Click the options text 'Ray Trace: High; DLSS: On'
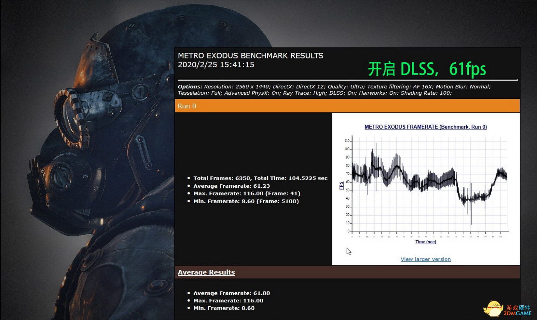The width and height of the screenshot is (537, 320). coord(319,93)
